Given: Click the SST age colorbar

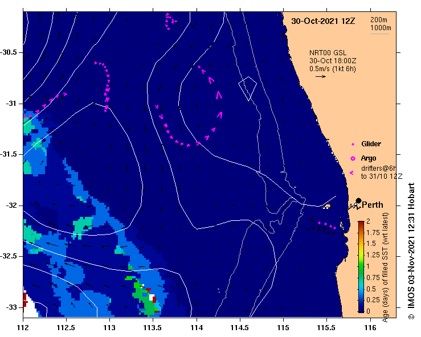Looking at the screenshot, I should (x=361, y=267).
